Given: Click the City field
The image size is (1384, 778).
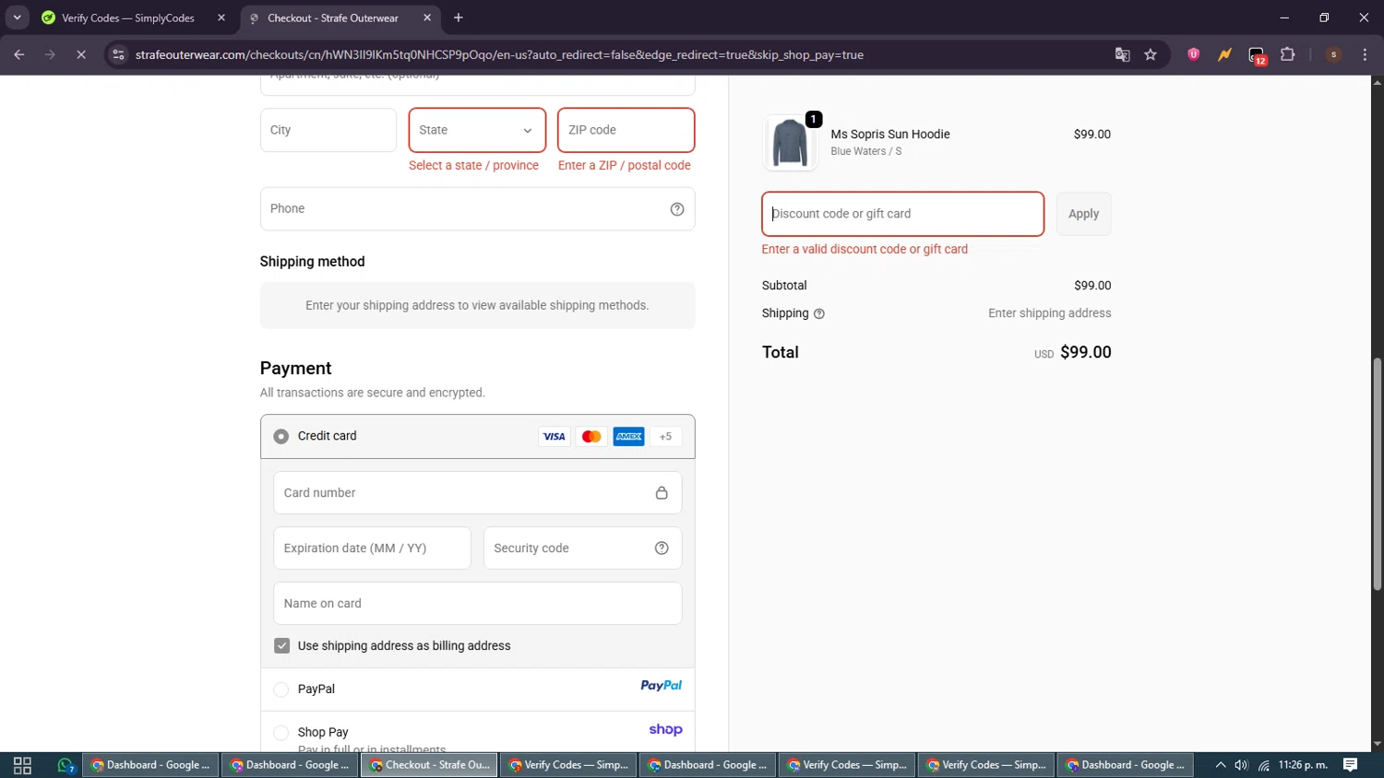Looking at the screenshot, I should (328, 130).
